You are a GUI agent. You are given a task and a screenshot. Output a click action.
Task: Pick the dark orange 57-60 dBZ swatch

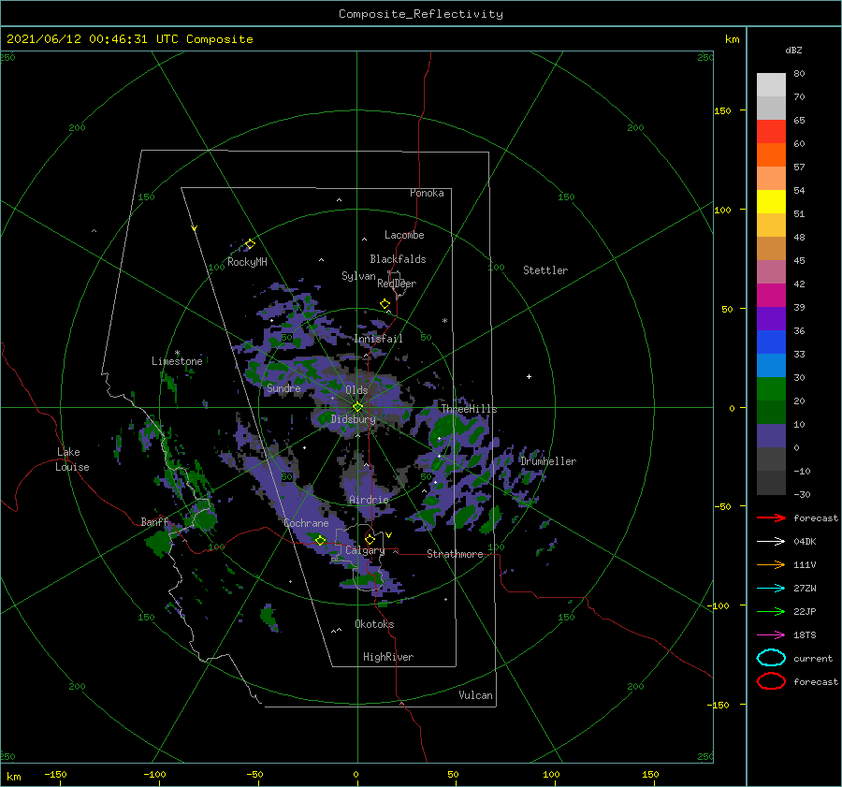coord(771,154)
